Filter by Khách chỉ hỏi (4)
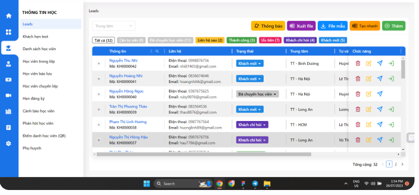The height and width of the screenshot is (195, 419). (x=300, y=40)
